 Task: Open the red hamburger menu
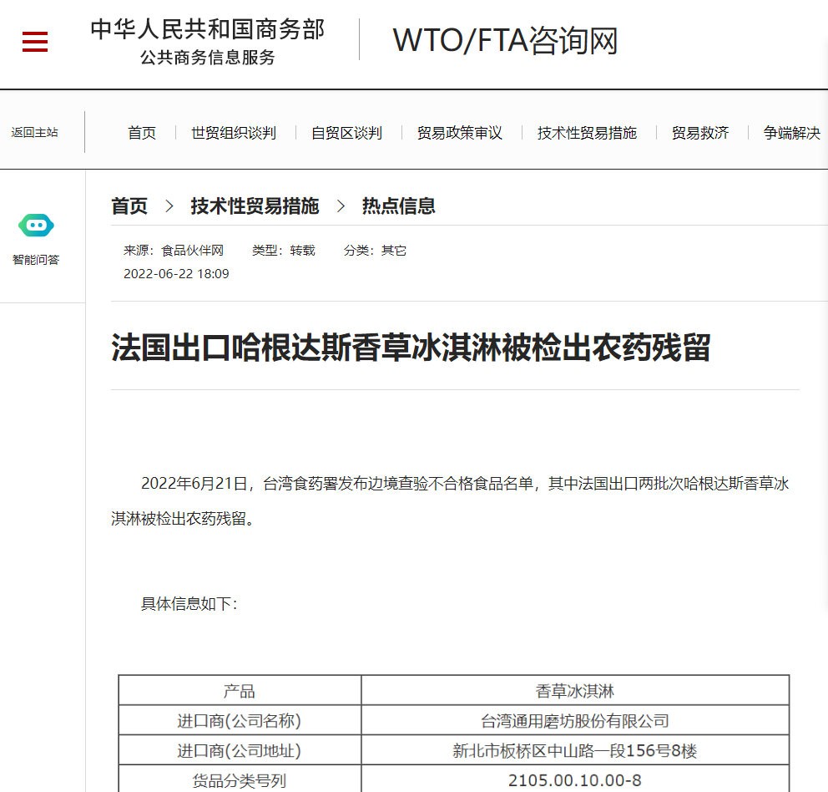point(34,42)
